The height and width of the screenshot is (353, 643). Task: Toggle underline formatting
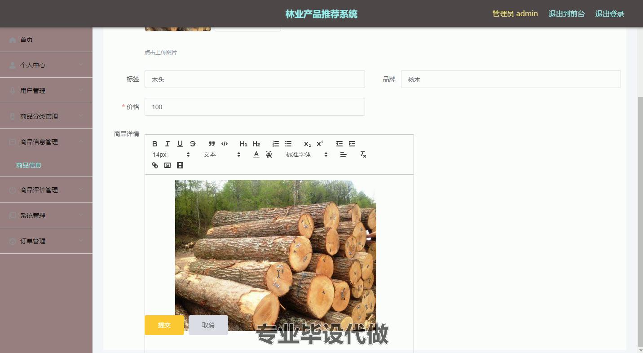[180, 144]
